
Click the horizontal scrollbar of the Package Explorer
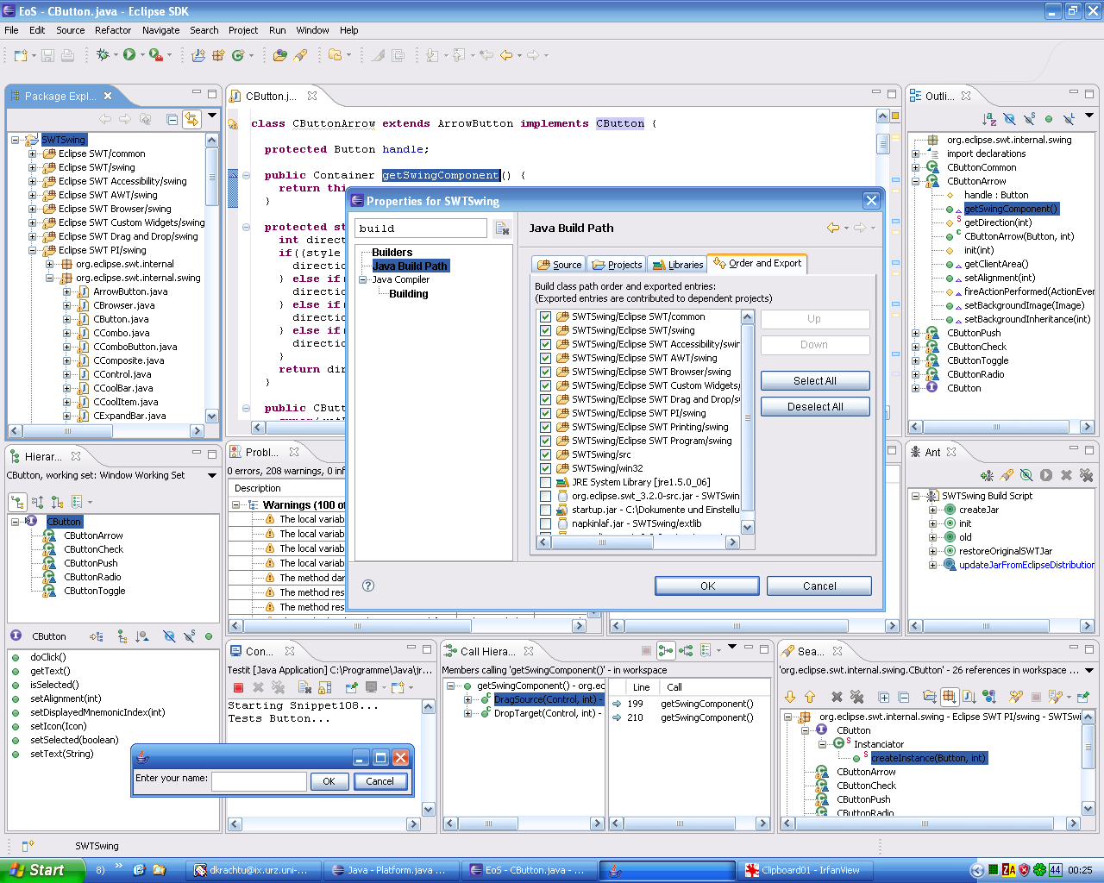pos(106,430)
